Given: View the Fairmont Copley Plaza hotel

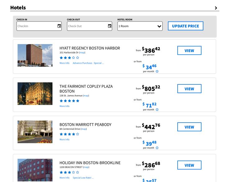Looking at the screenshot, I should [x=189, y=89].
